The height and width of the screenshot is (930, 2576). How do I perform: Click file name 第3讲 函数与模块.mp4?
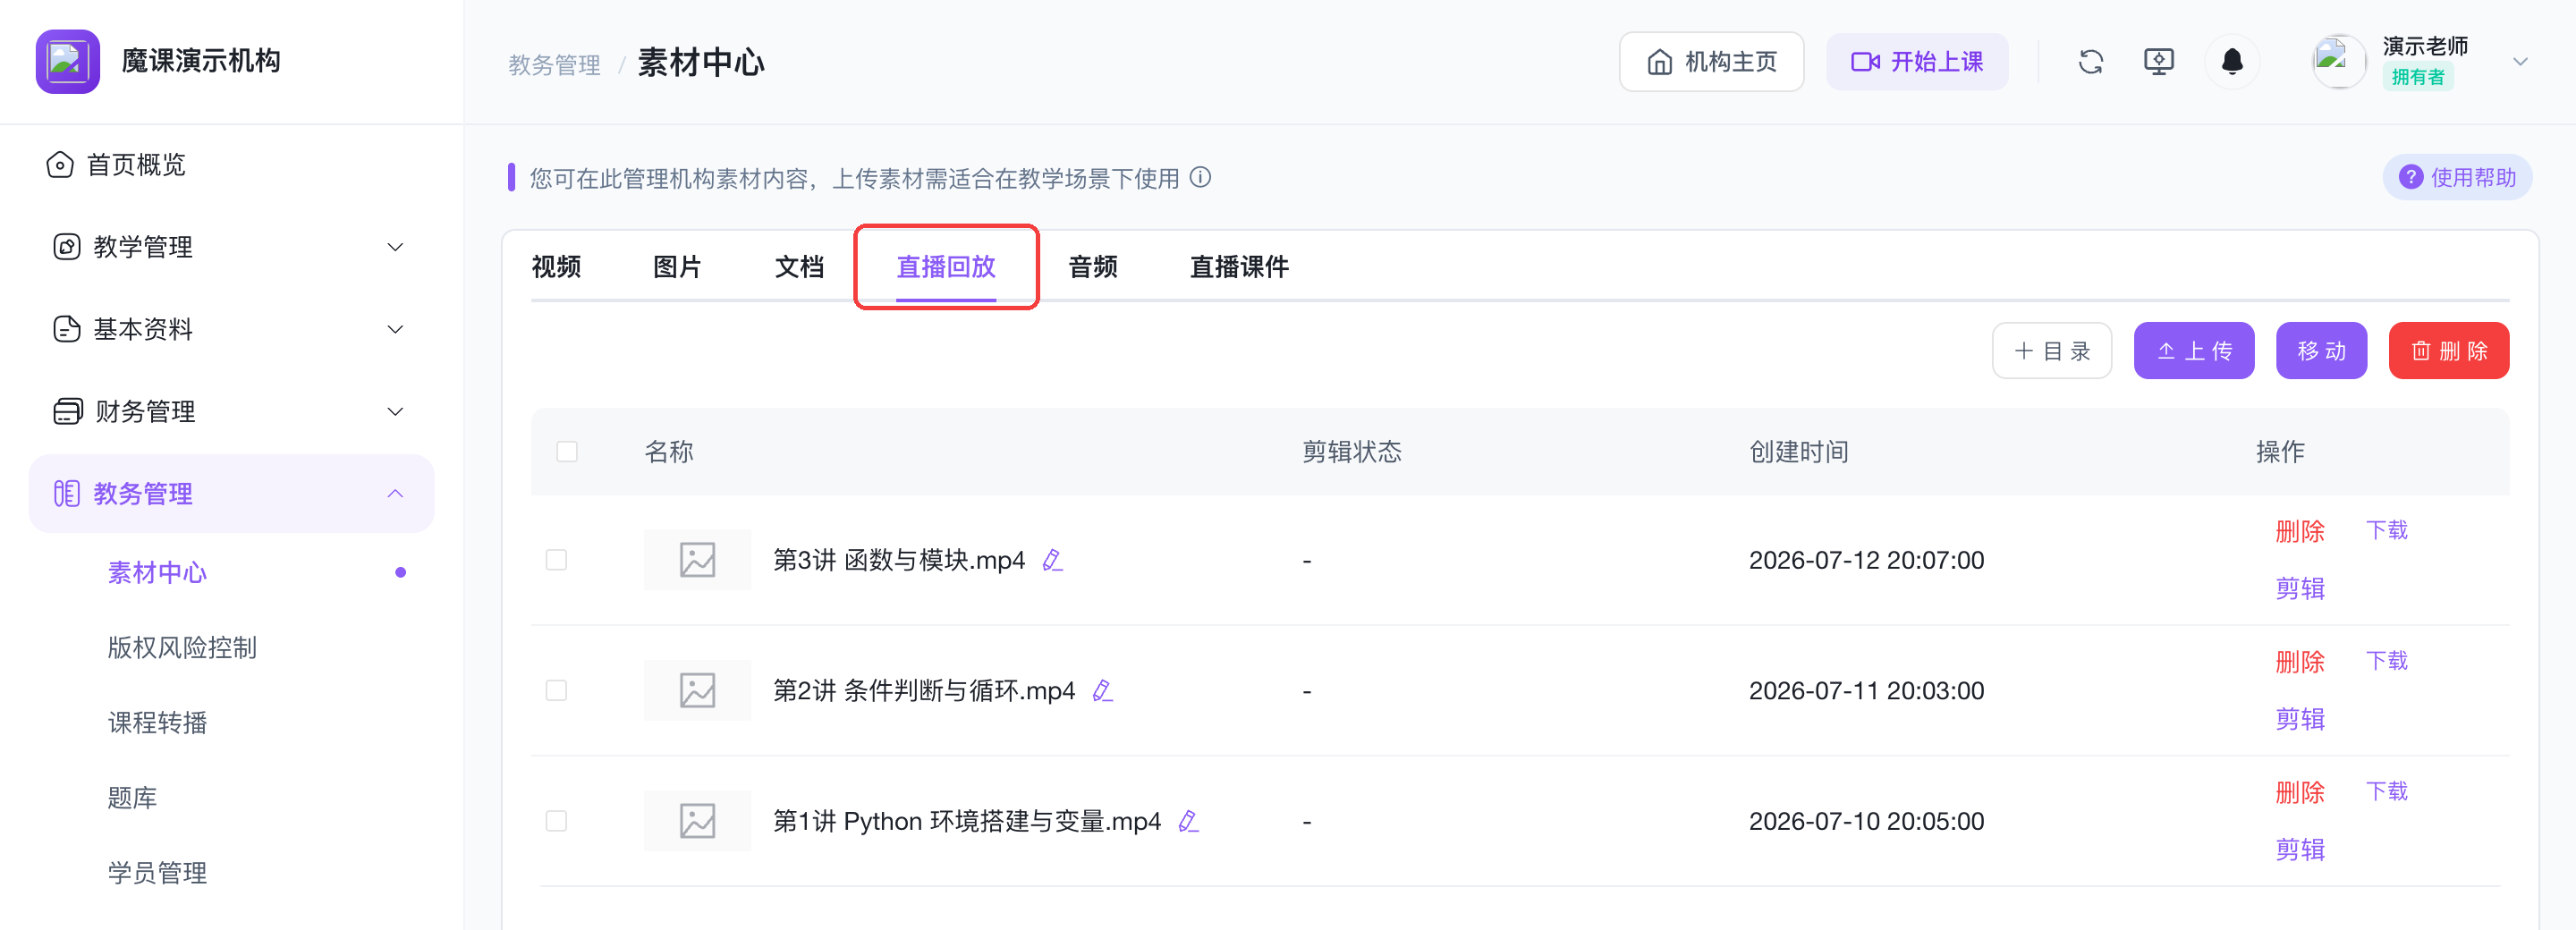click(899, 560)
